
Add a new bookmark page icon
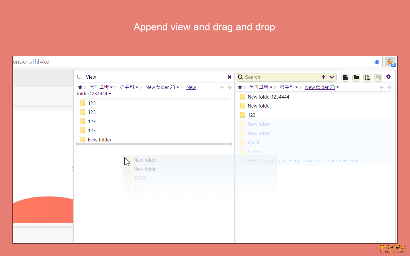pos(345,77)
